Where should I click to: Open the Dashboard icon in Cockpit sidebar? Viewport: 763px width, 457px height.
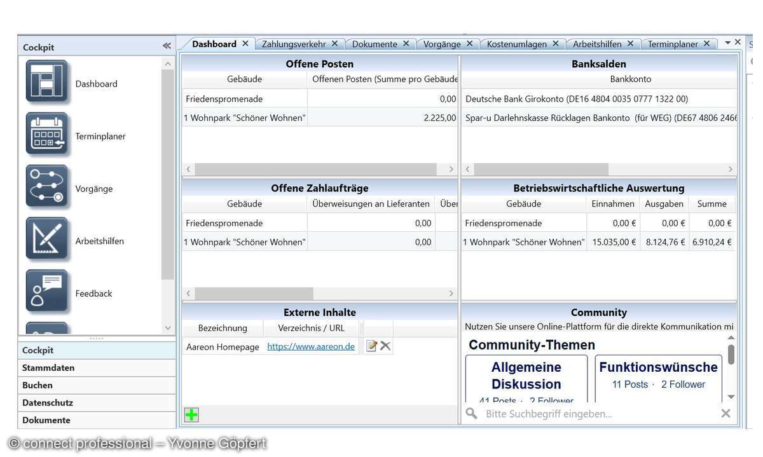(46, 83)
